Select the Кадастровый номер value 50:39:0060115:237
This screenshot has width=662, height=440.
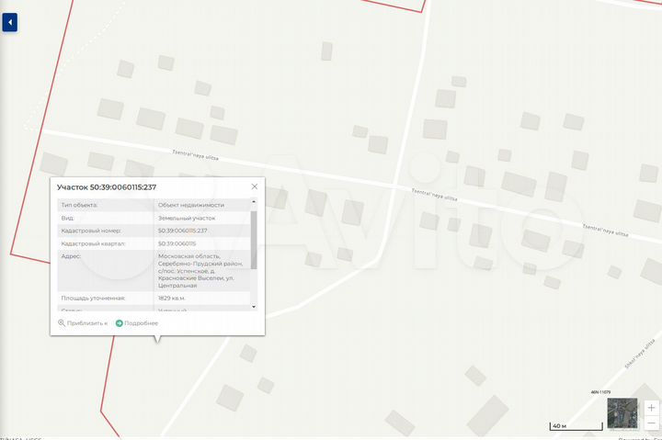(183, 231)
